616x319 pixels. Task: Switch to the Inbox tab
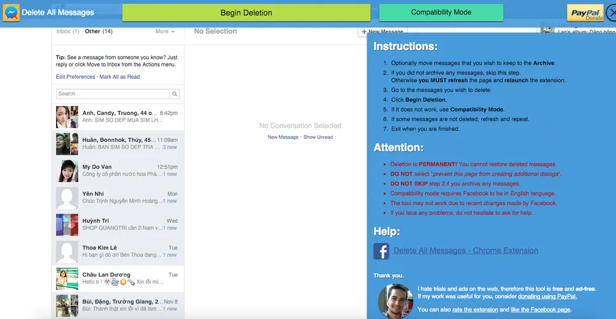pyautogui.click(x=67, y=31)
